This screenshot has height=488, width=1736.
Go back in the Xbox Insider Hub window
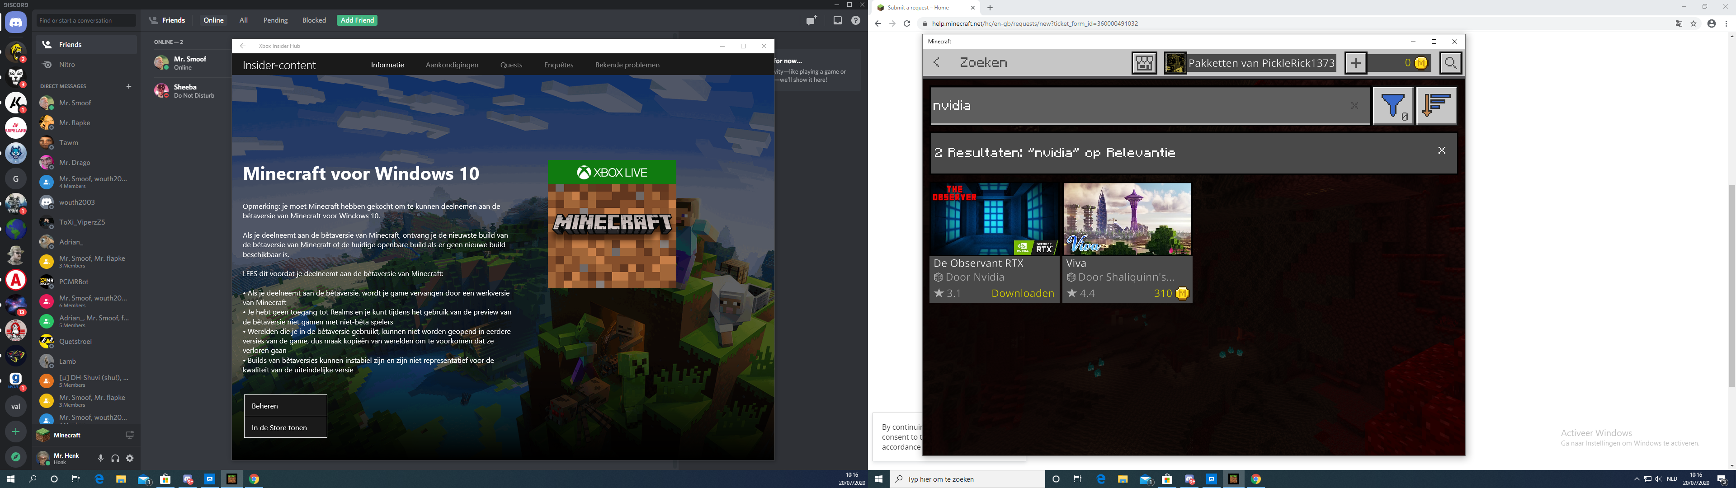pyautogui.click(x=243, y=46)
